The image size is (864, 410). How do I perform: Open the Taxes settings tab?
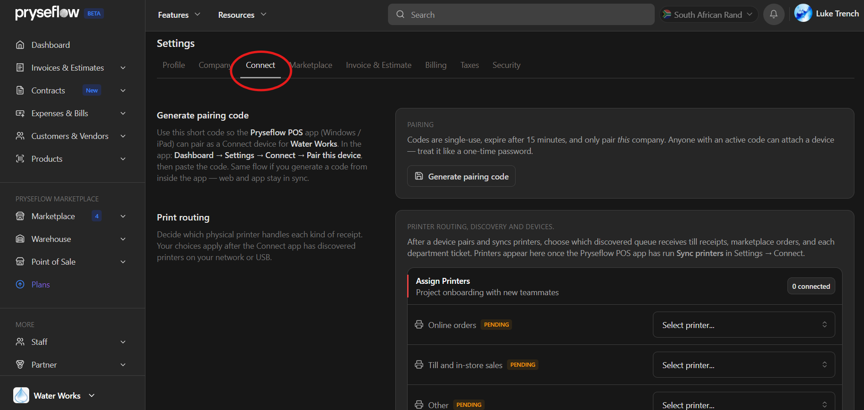(x=470, y=65)
